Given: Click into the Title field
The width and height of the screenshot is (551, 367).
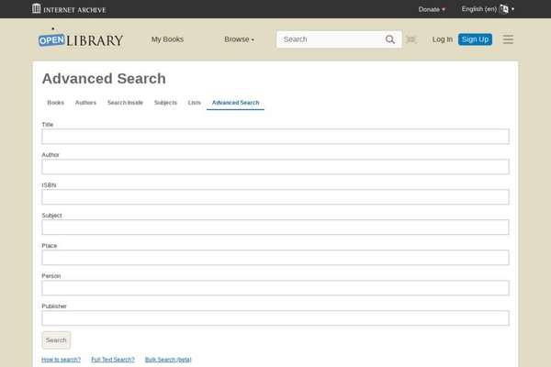Looking at the screenshot, I should tap(275, 137).
